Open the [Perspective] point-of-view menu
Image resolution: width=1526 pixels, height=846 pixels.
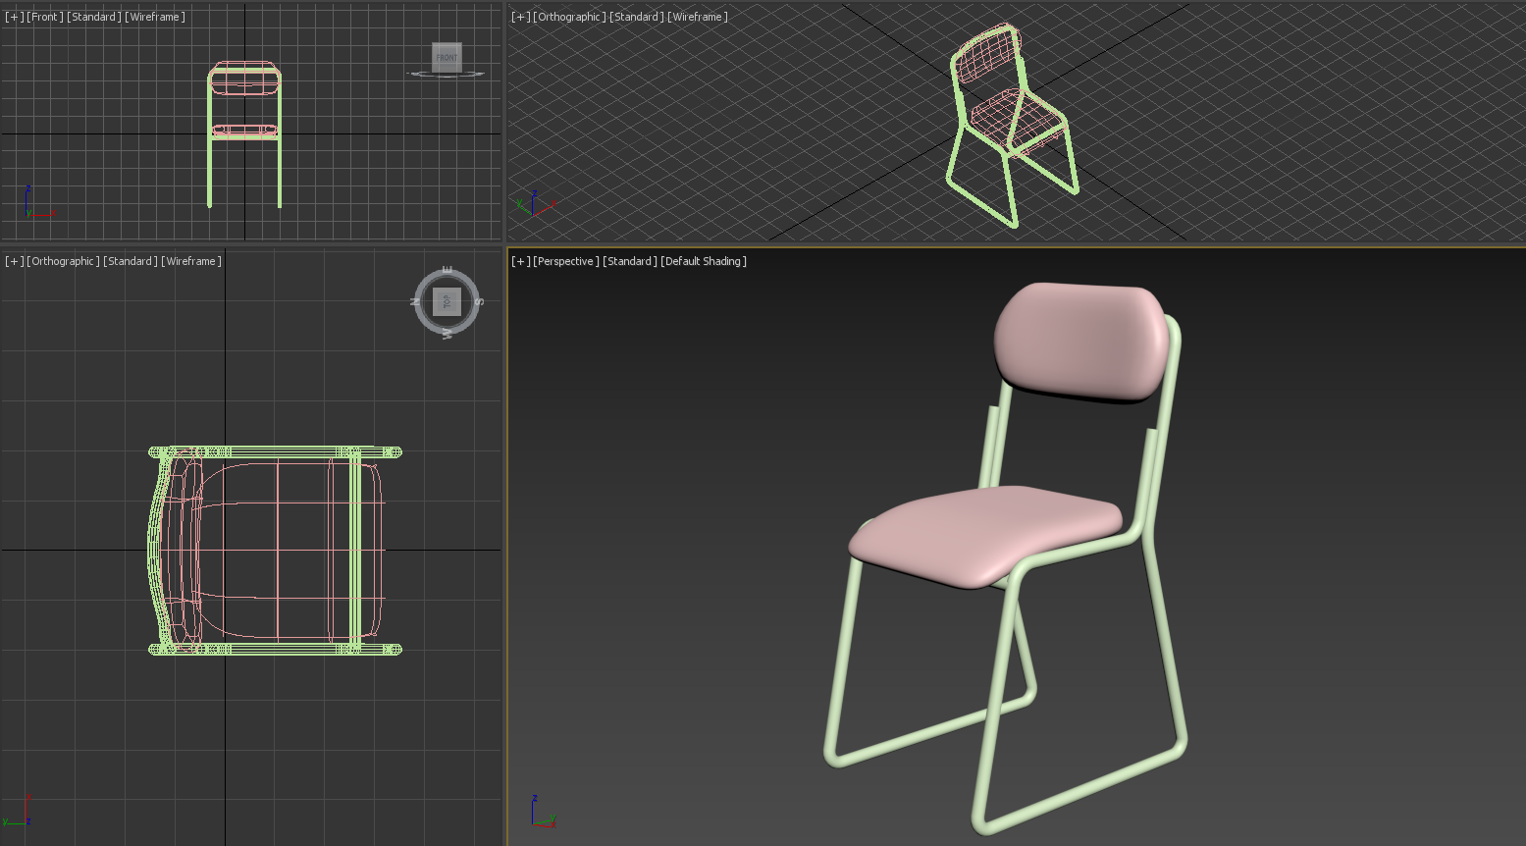point(566,261)
